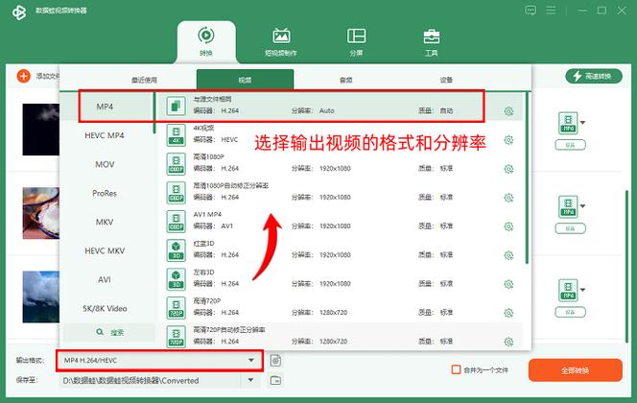637x403 pixels.
Task: Open settings gear for 左右3D preset
Action: pos(508,284)
